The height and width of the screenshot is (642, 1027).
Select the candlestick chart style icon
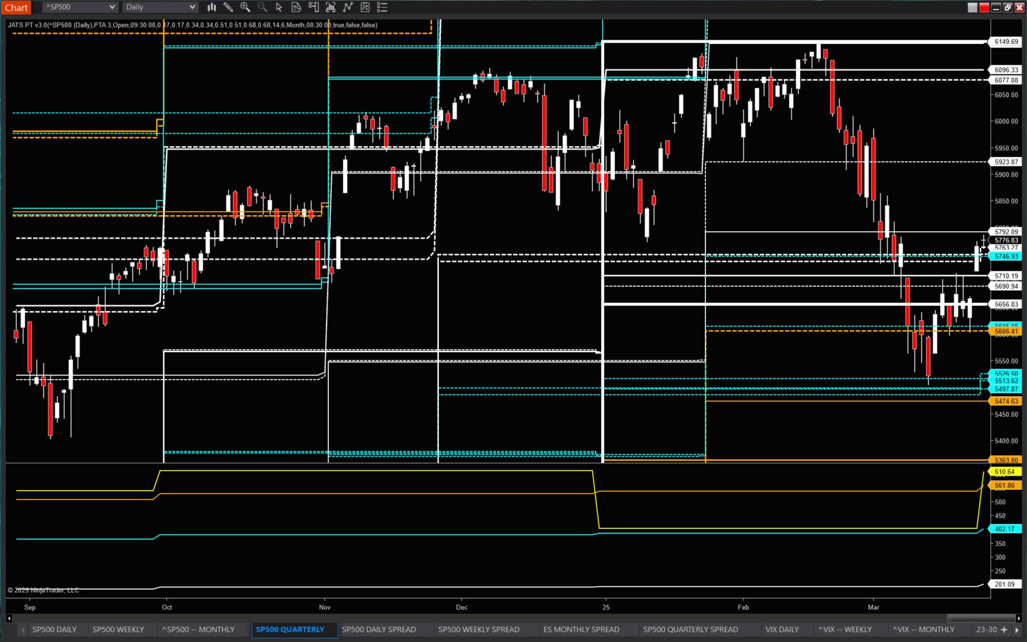click(x=212, y=7)
